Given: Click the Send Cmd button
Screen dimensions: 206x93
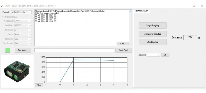Looking at the screenshot, I should 124,50.
